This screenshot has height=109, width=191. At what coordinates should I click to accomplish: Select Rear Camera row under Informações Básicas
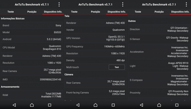(32, 71)
